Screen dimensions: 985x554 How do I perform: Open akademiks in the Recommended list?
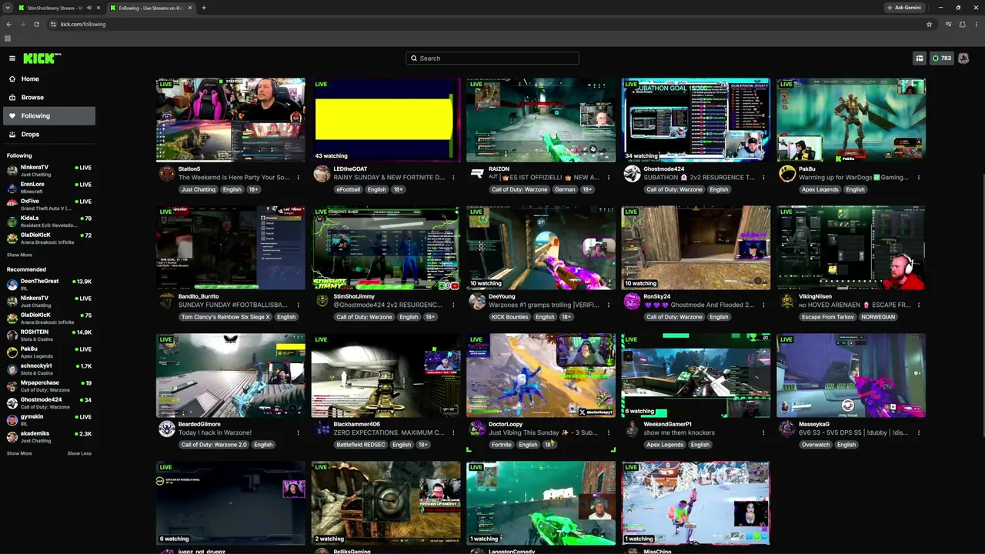pyautogui.click(x=49, y=437)
